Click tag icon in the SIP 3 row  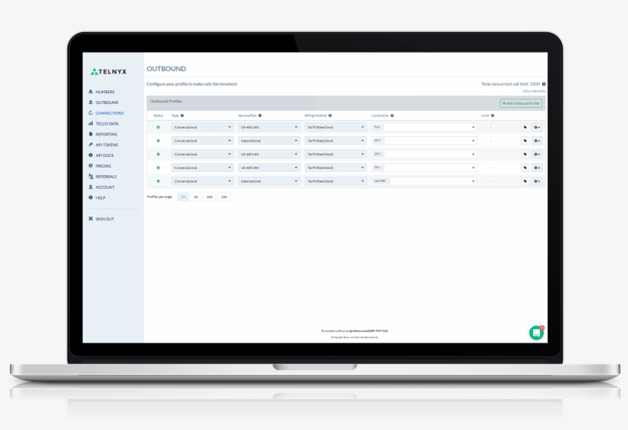(525, 141)
